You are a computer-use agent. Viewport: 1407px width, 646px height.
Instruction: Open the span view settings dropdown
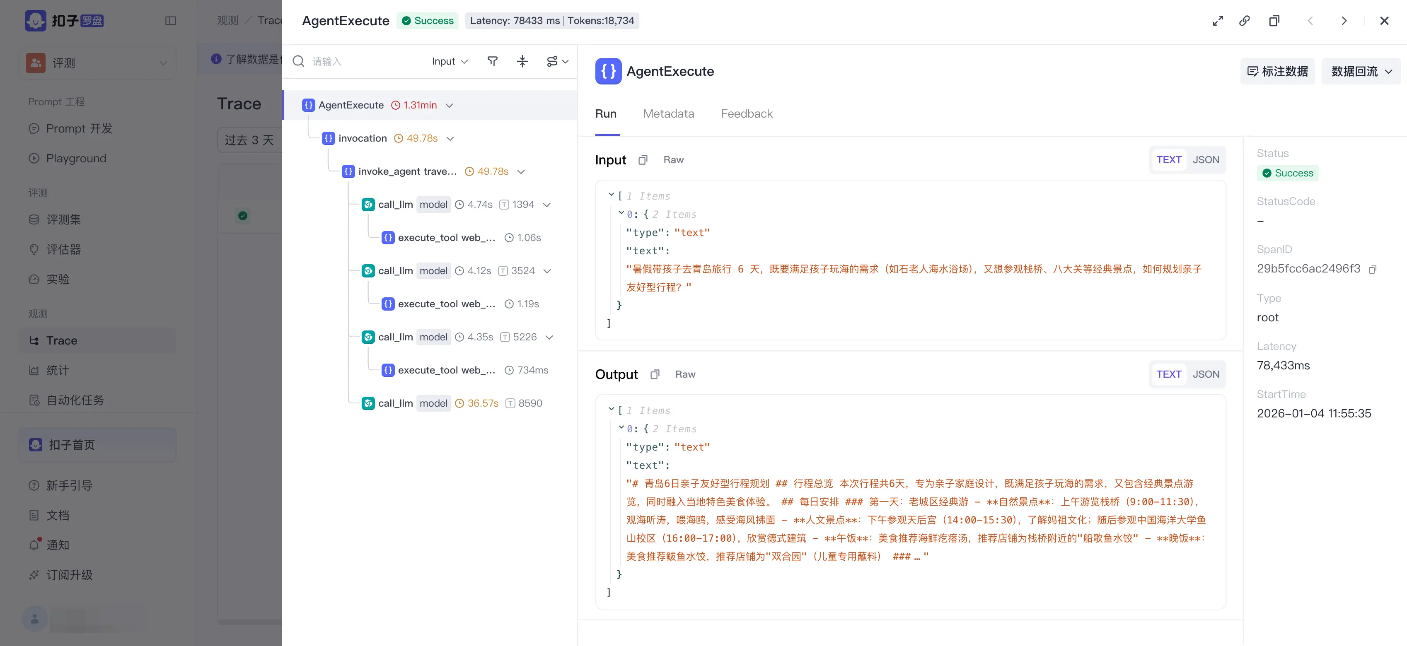[558, 61]
